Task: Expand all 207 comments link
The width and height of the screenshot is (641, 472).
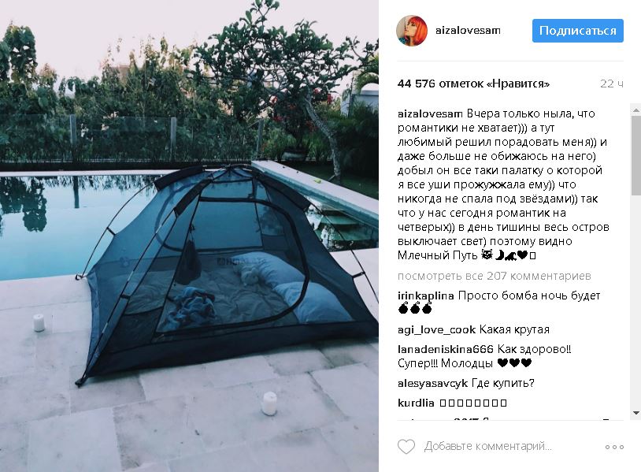Action: click(x=495, y=276)
